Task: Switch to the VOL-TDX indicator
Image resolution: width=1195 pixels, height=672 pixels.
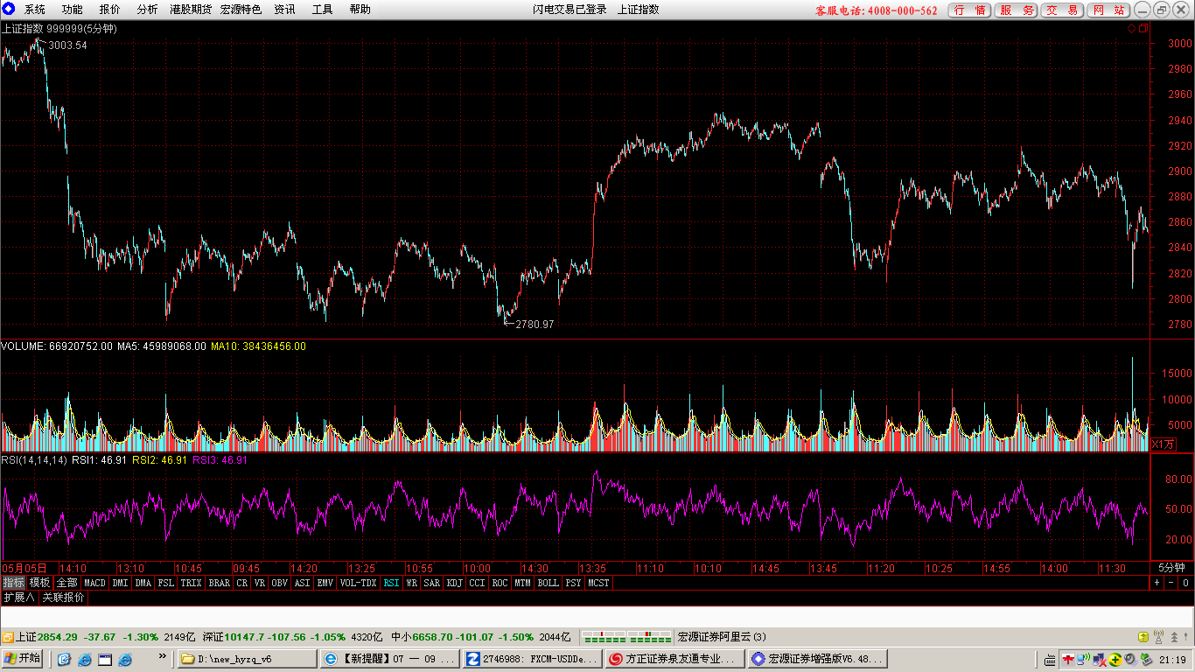Action: click(x=358, y=583)
